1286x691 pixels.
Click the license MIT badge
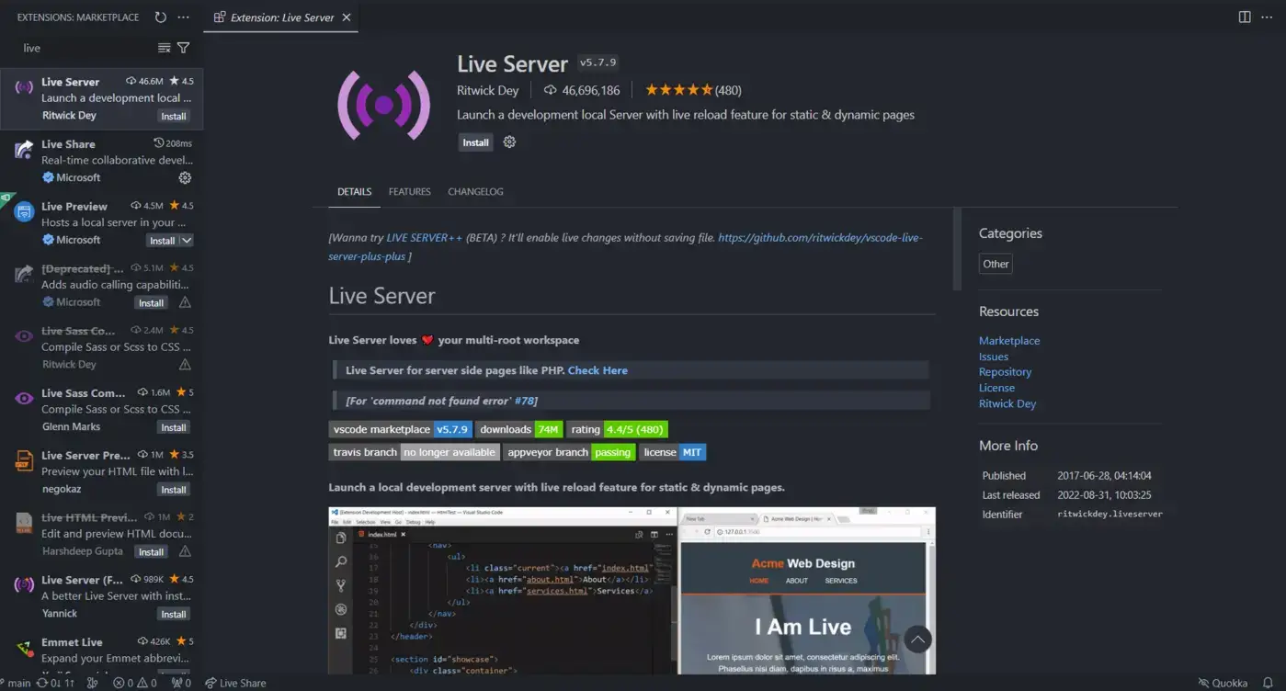pyautogui.click(x=673, y=452)
